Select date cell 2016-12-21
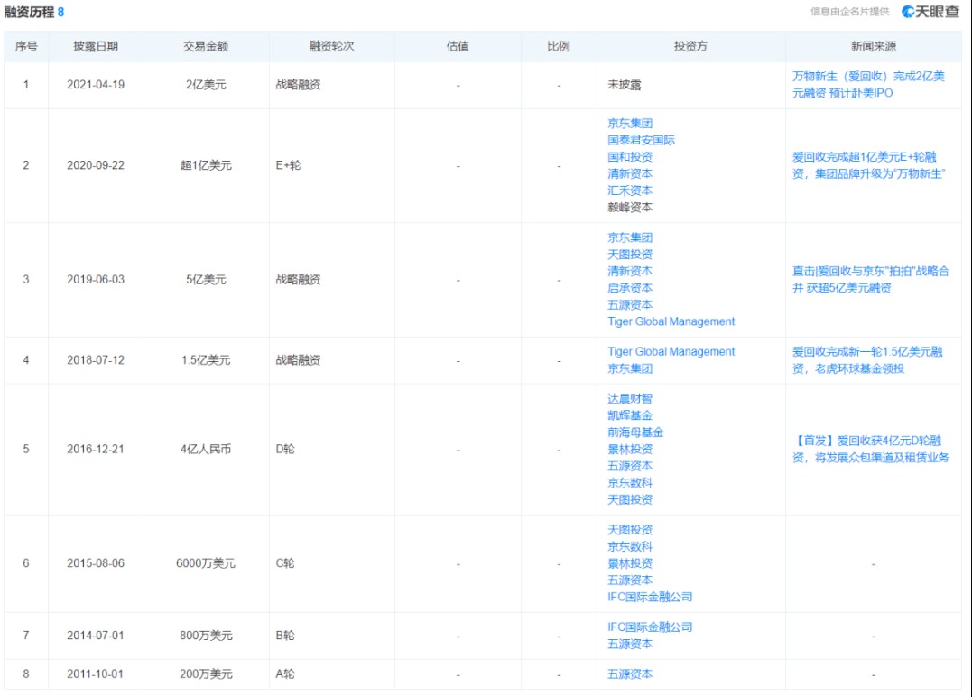Screen dimensions: 972x697 point(96,449)
